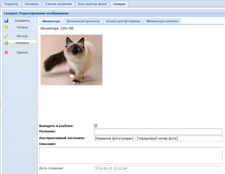Switch to the Список разделов tab
Screen dimensions: 225x174
pos(58,4)
